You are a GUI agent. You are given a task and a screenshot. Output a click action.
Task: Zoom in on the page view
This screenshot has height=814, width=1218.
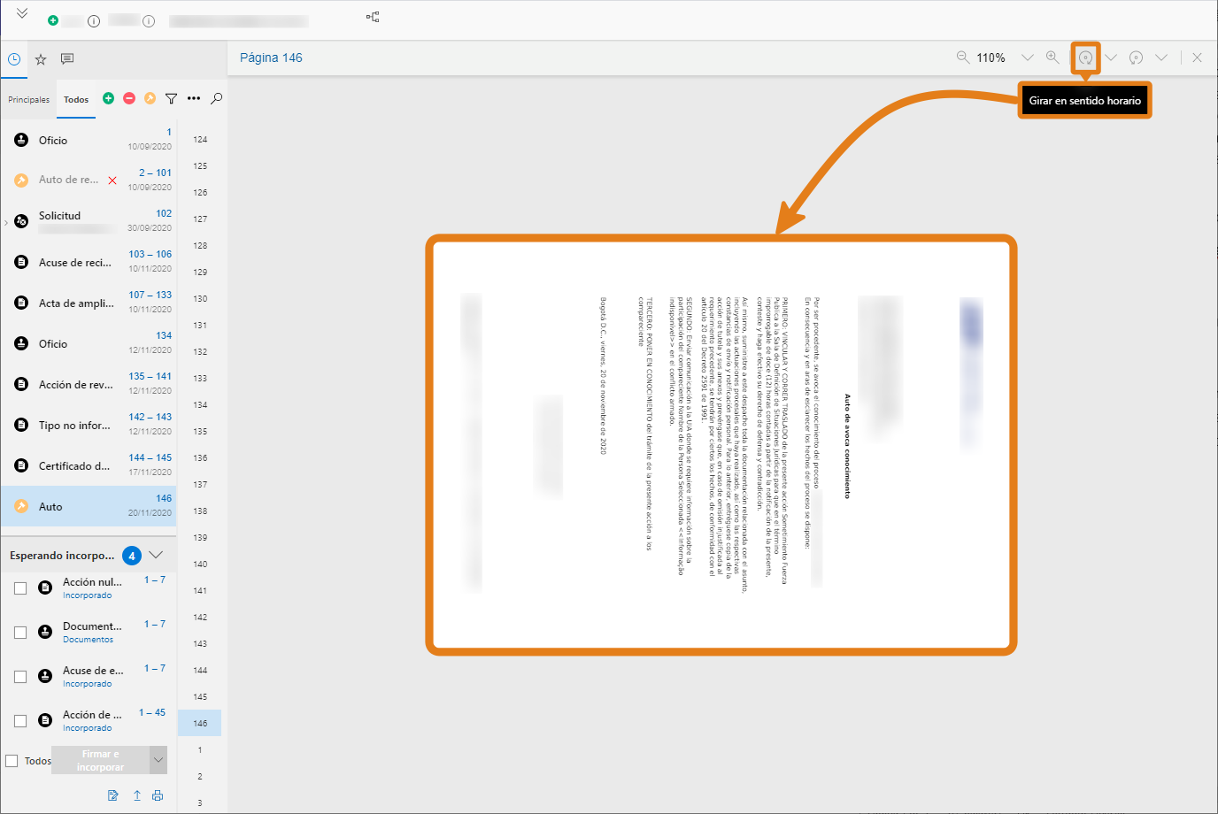click(1052, 58)
